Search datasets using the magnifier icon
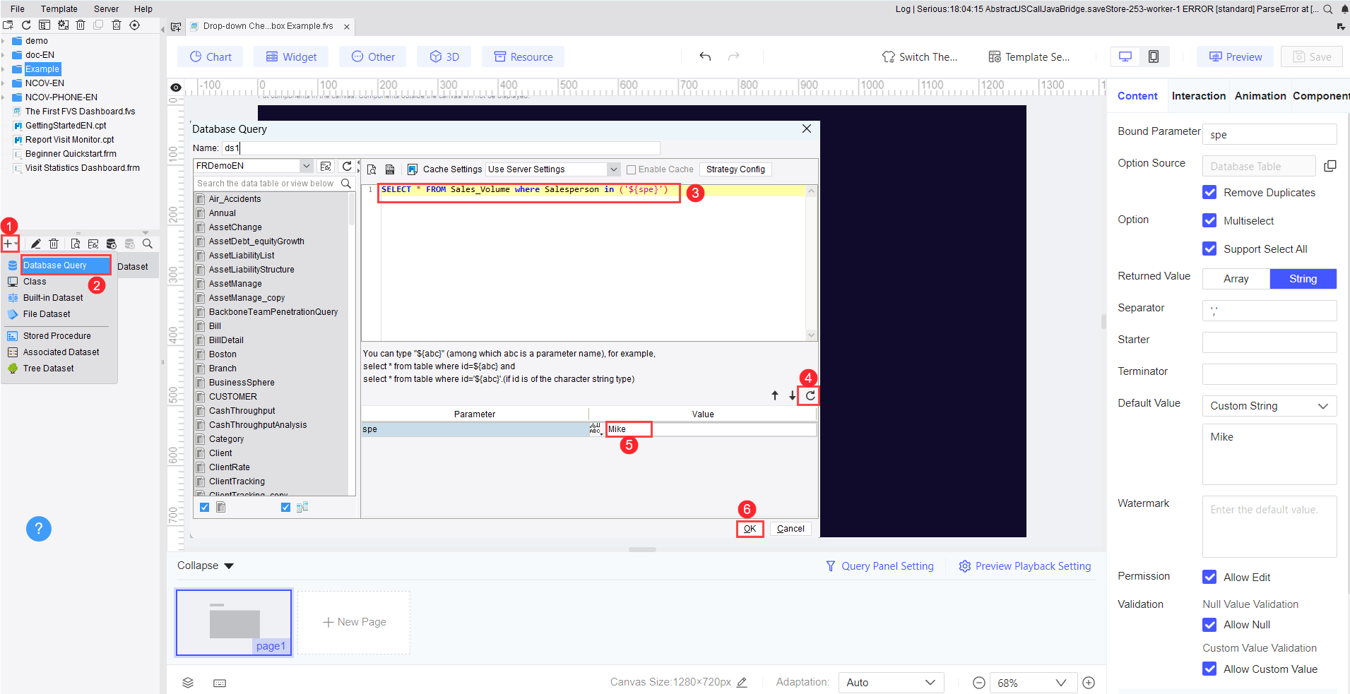Viewport: 1350px width, 694px height. (x=148, y=244)
